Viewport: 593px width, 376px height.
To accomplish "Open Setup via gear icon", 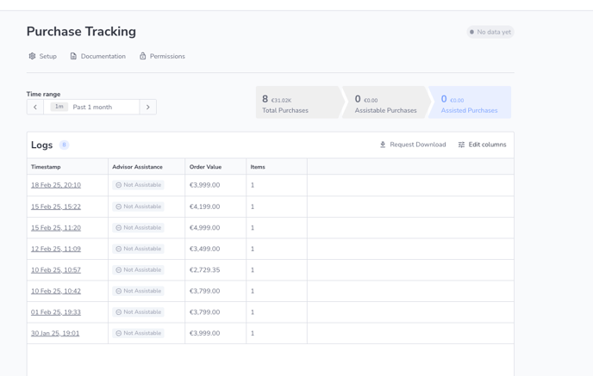I will click(32, 56).
